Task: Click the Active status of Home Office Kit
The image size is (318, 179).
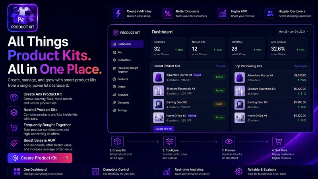Action: pos(219,117)
